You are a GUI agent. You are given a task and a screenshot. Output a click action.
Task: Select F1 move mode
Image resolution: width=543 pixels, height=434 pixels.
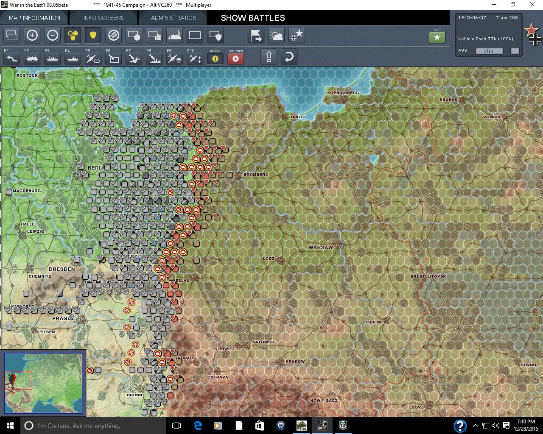[12, 58]
